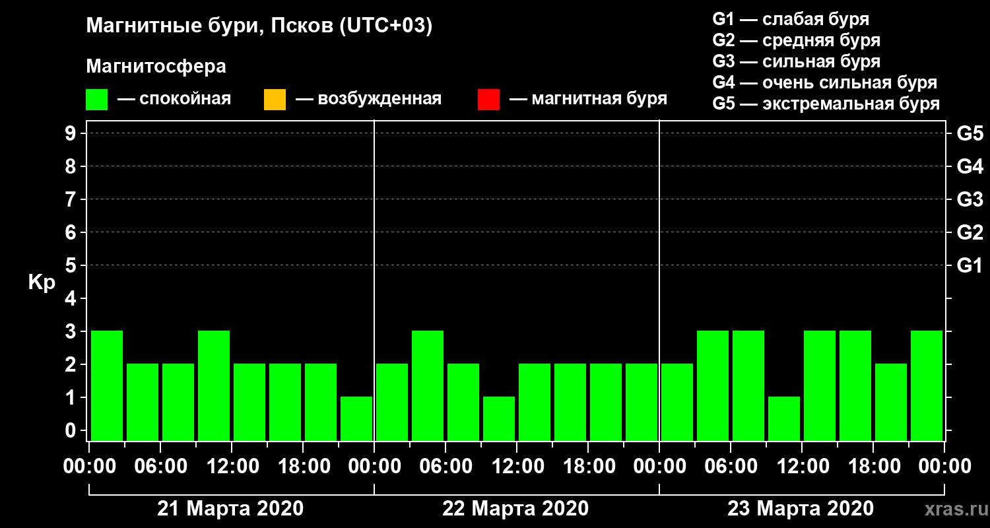Click the first bar of 21 March
The width and height of the screenshot is (990, 528).
107,385
